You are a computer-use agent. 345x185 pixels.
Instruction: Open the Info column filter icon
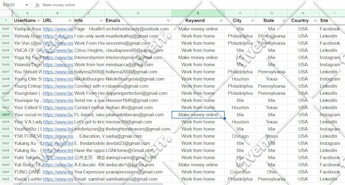pos(101,21)
